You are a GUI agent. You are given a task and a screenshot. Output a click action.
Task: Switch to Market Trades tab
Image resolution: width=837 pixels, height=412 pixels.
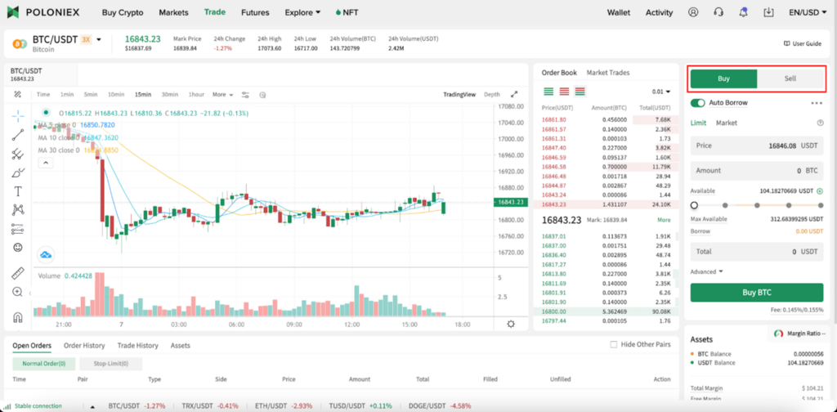click(608, 73)
